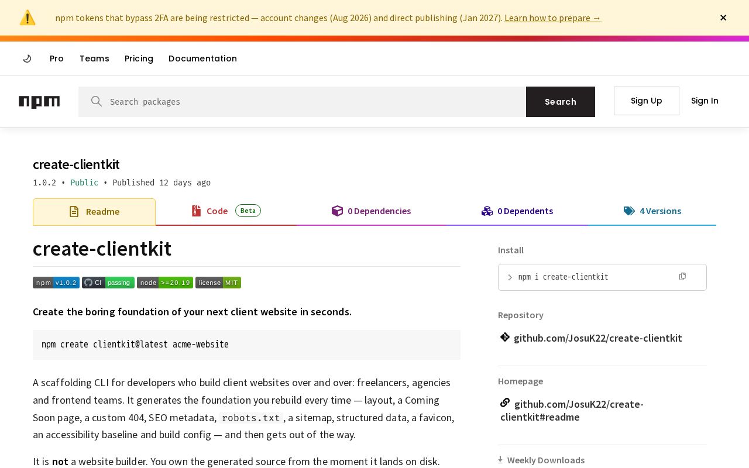Click the create-clientkit readme heading
Viewport: 749px width, 468px height.
pos(102,249)
